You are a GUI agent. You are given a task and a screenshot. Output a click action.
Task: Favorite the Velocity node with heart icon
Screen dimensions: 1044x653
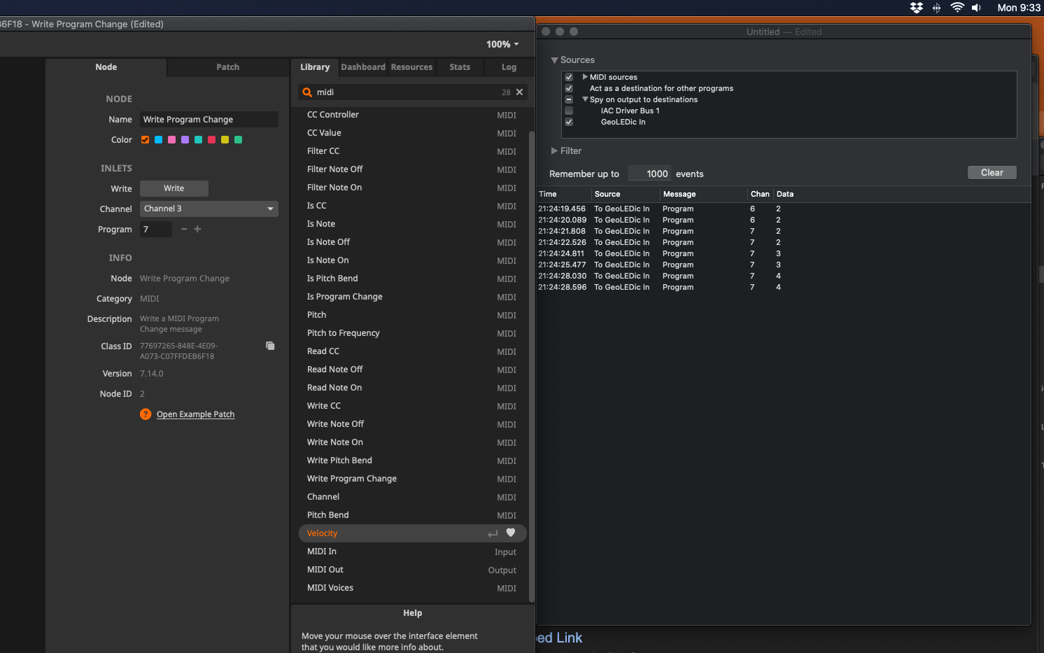pos(511,533)
